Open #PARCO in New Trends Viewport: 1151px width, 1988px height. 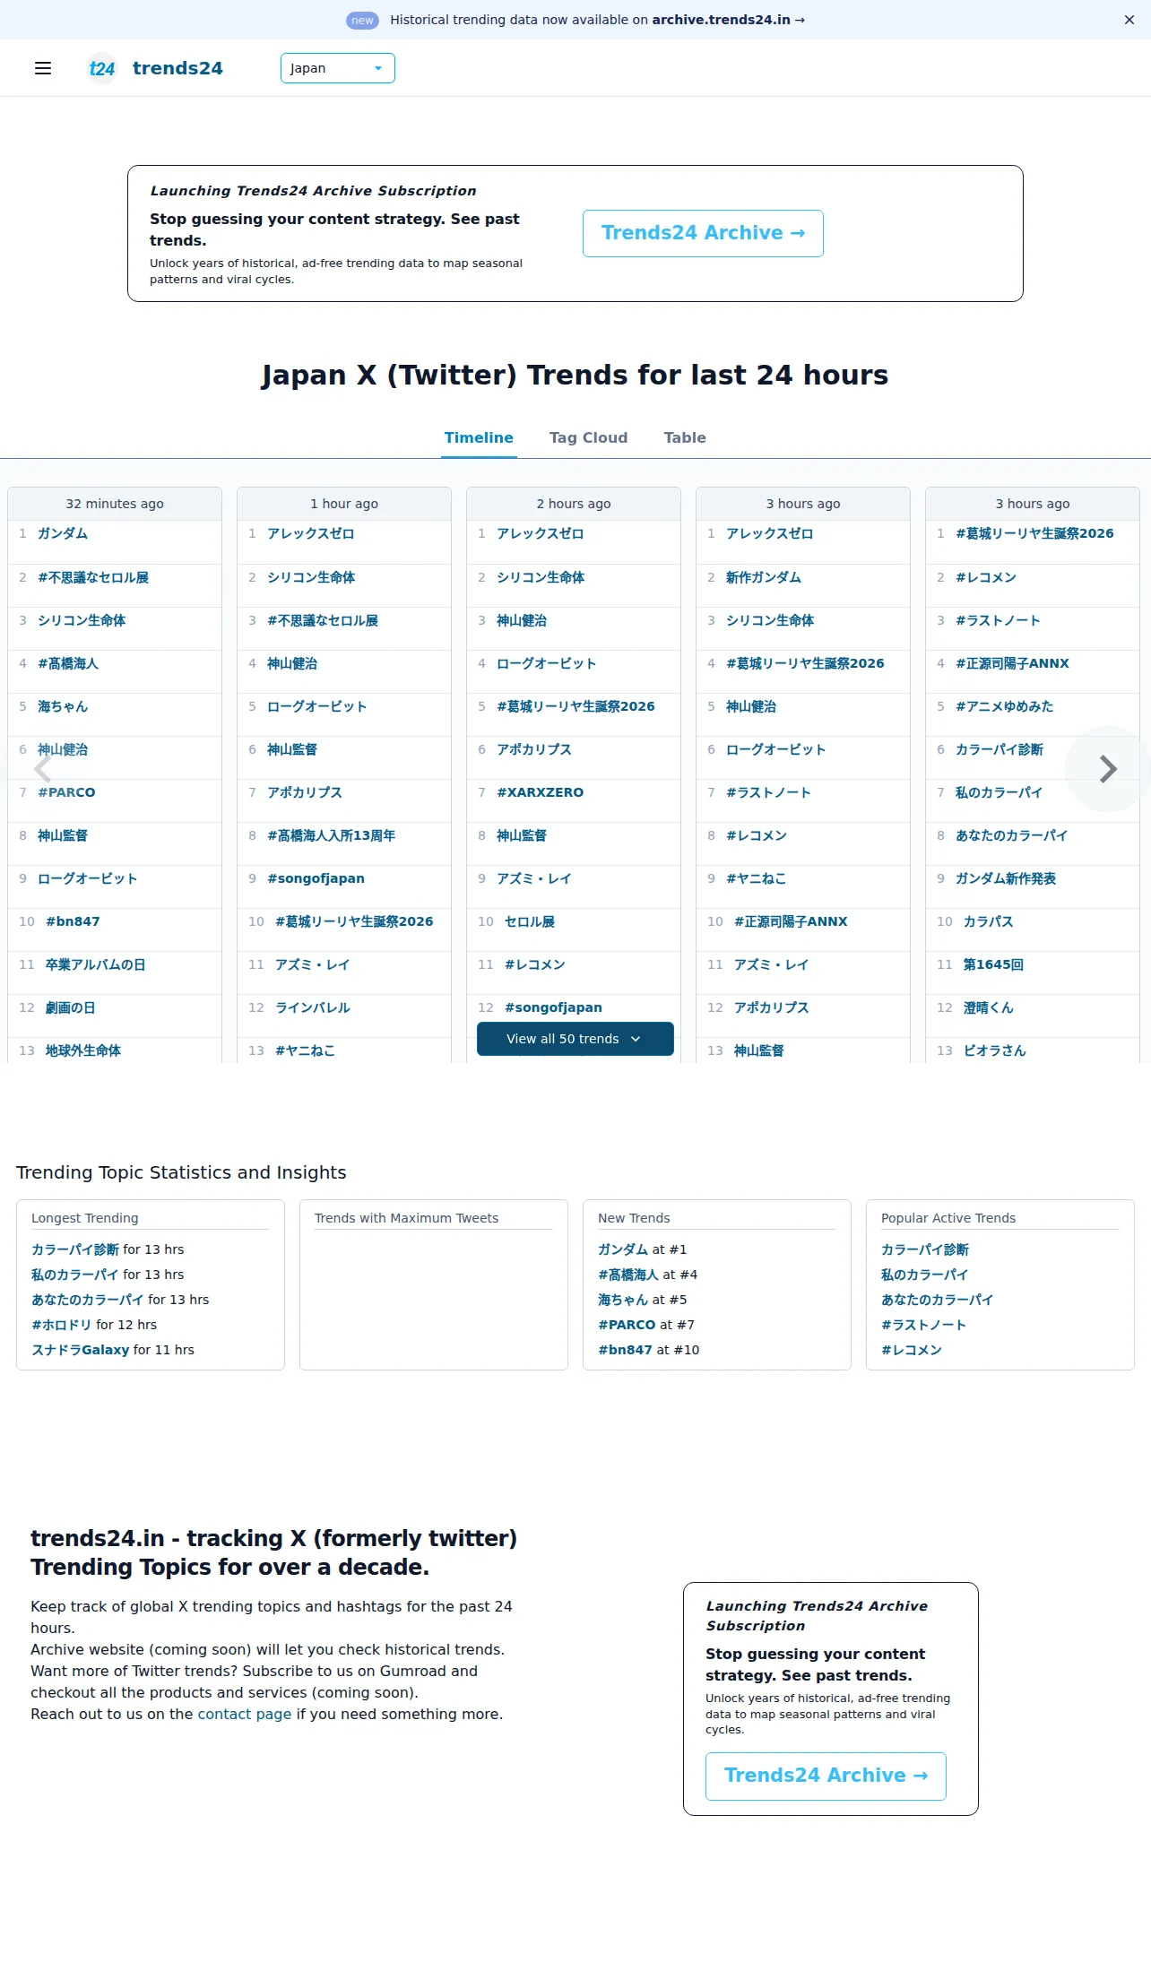[627, 1326]
